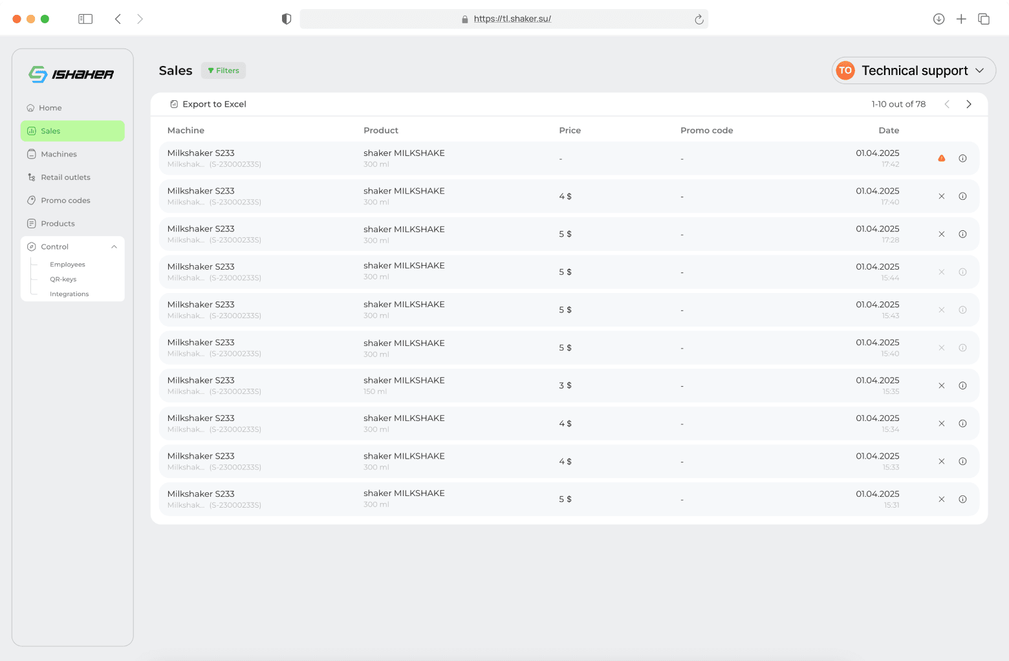Click the orange warning icon at 17:42 sale
This screenshot has height=661, width=1009.
[x=942, y=158]
